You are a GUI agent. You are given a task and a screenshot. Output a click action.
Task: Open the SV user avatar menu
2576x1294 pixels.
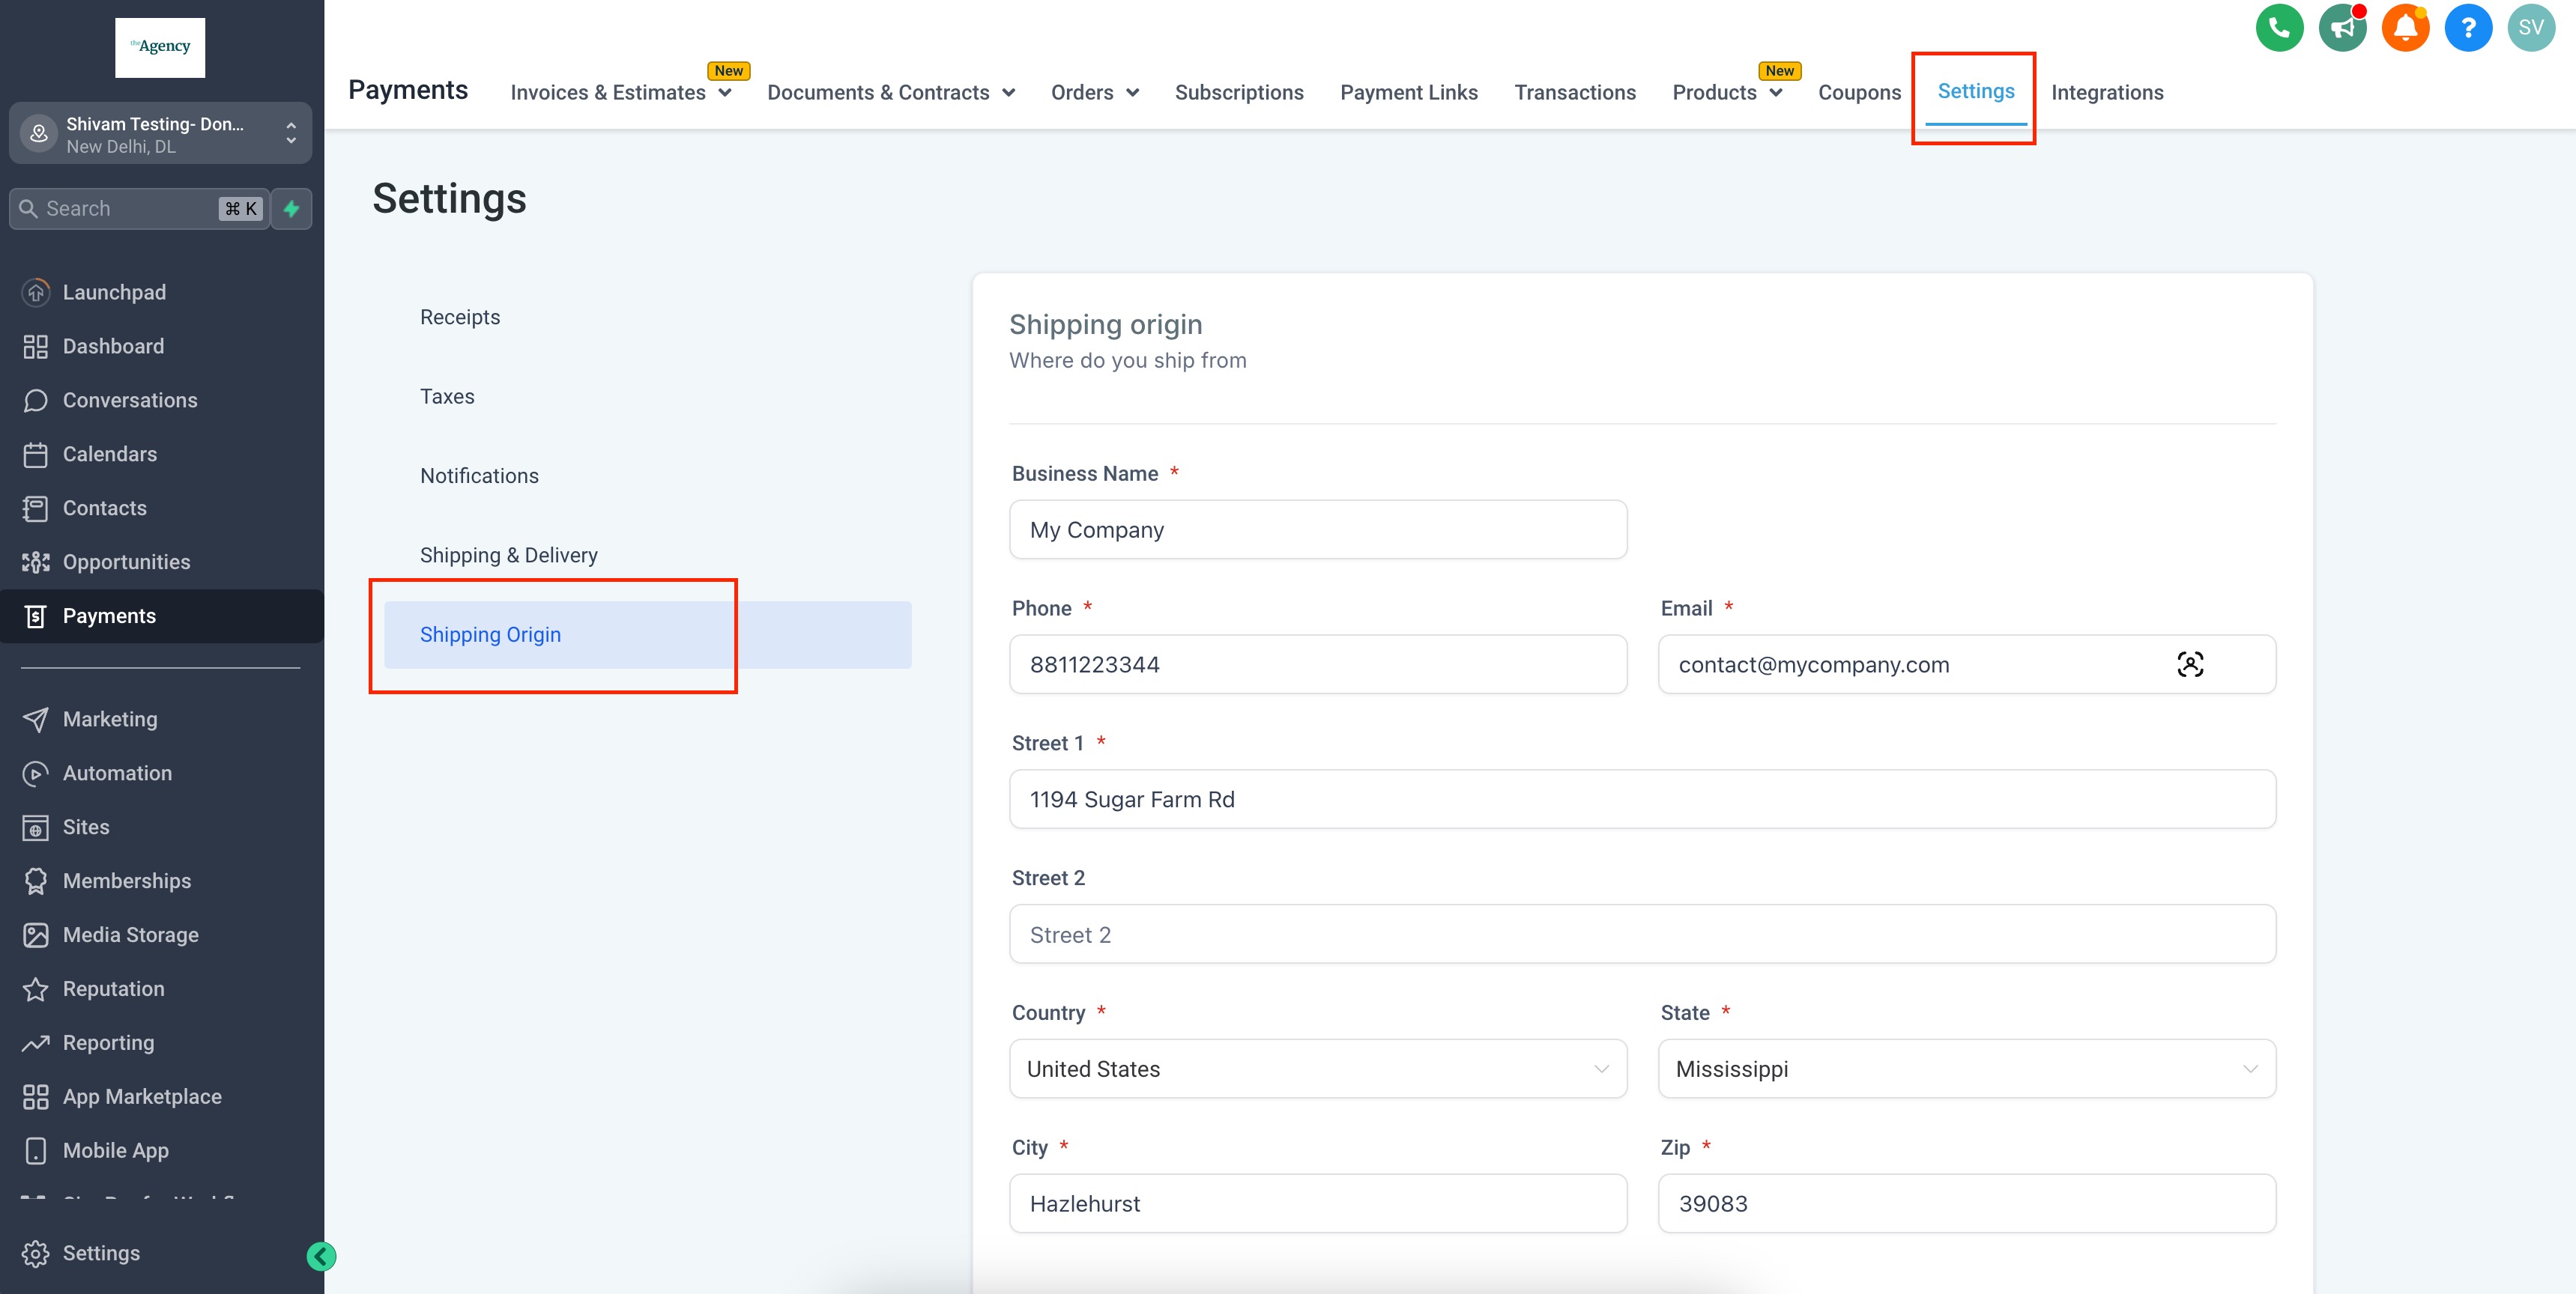click(x=2530, y=28)
